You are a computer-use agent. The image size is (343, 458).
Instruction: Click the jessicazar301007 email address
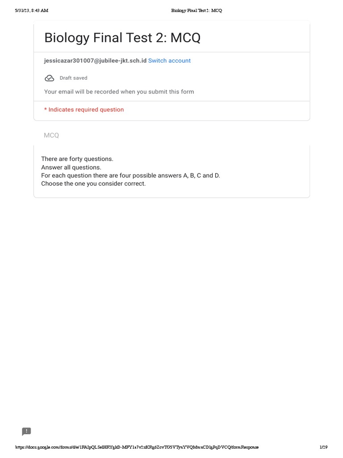pos(95,61)
